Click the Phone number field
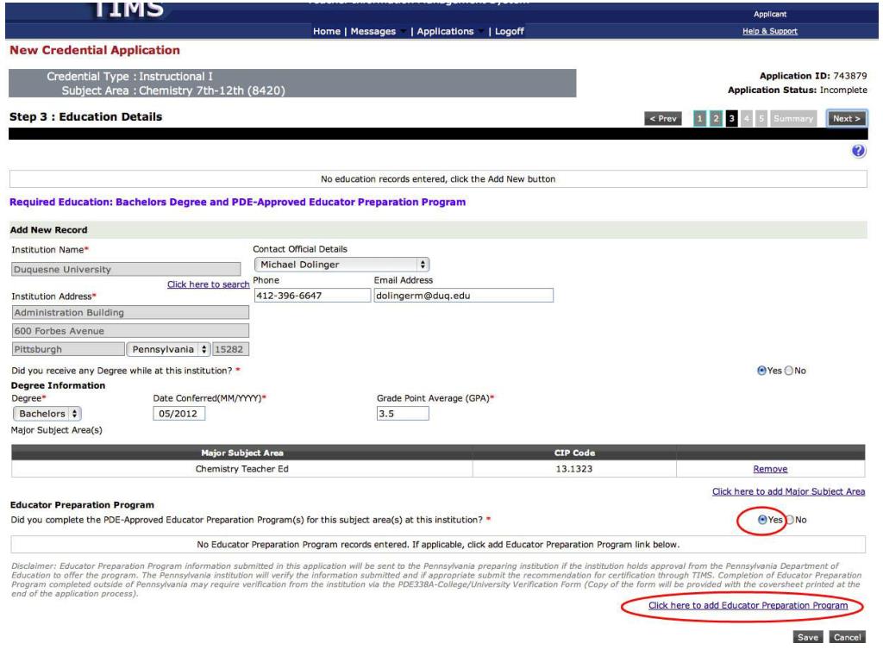 point(312,296)
